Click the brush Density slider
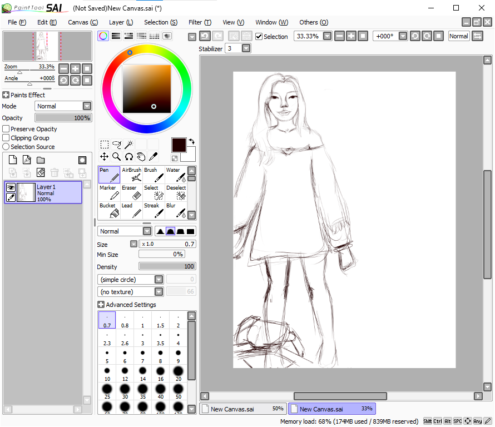This screenshot has width=495, height=427. [167, 266]
